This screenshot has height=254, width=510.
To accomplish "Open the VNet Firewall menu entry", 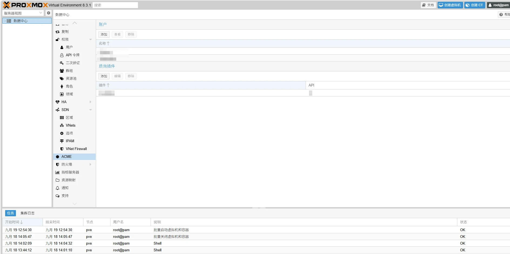I will pos(74,149).
